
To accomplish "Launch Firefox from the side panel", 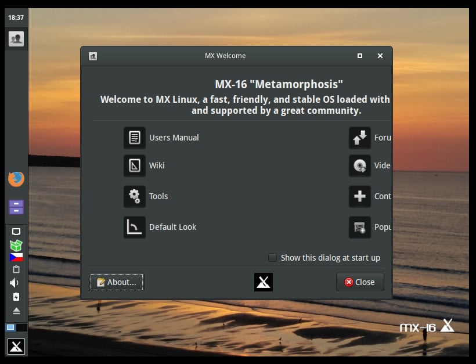I will click(16, 179).
